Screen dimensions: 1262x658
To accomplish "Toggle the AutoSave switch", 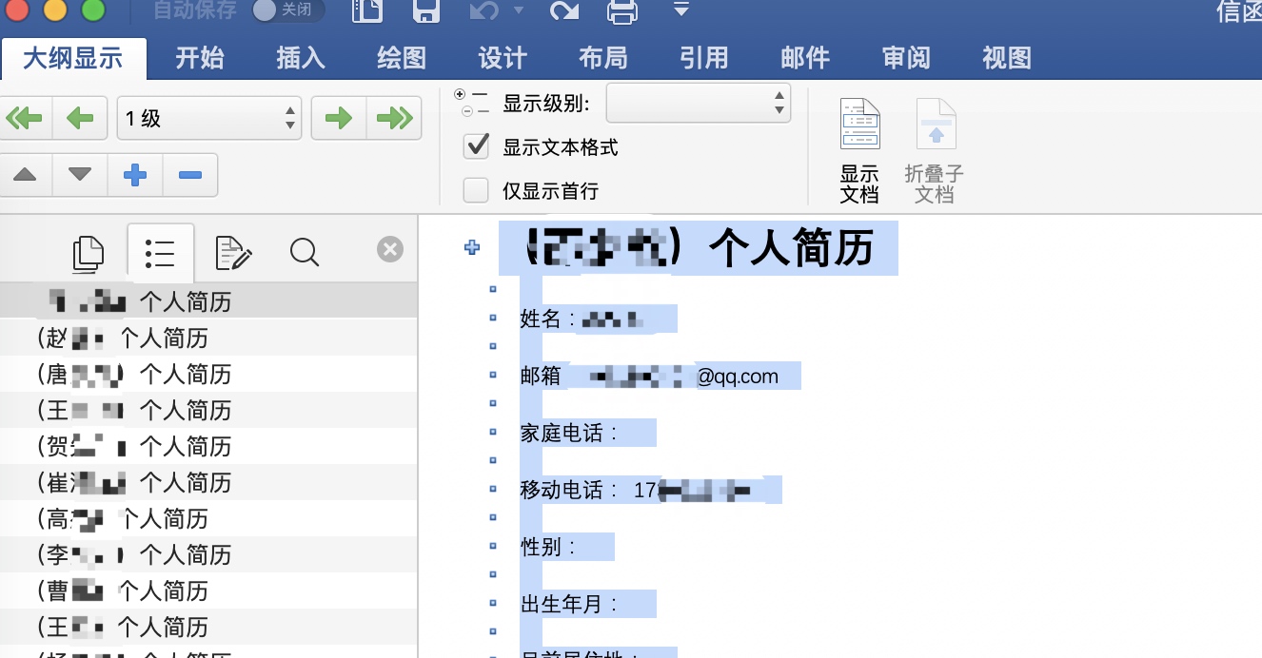I will (x=287, y=11).
